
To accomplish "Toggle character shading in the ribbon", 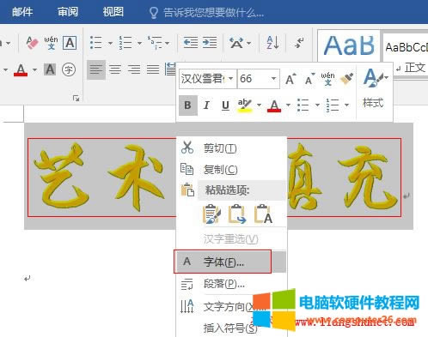I will click(x=50, y=69).
